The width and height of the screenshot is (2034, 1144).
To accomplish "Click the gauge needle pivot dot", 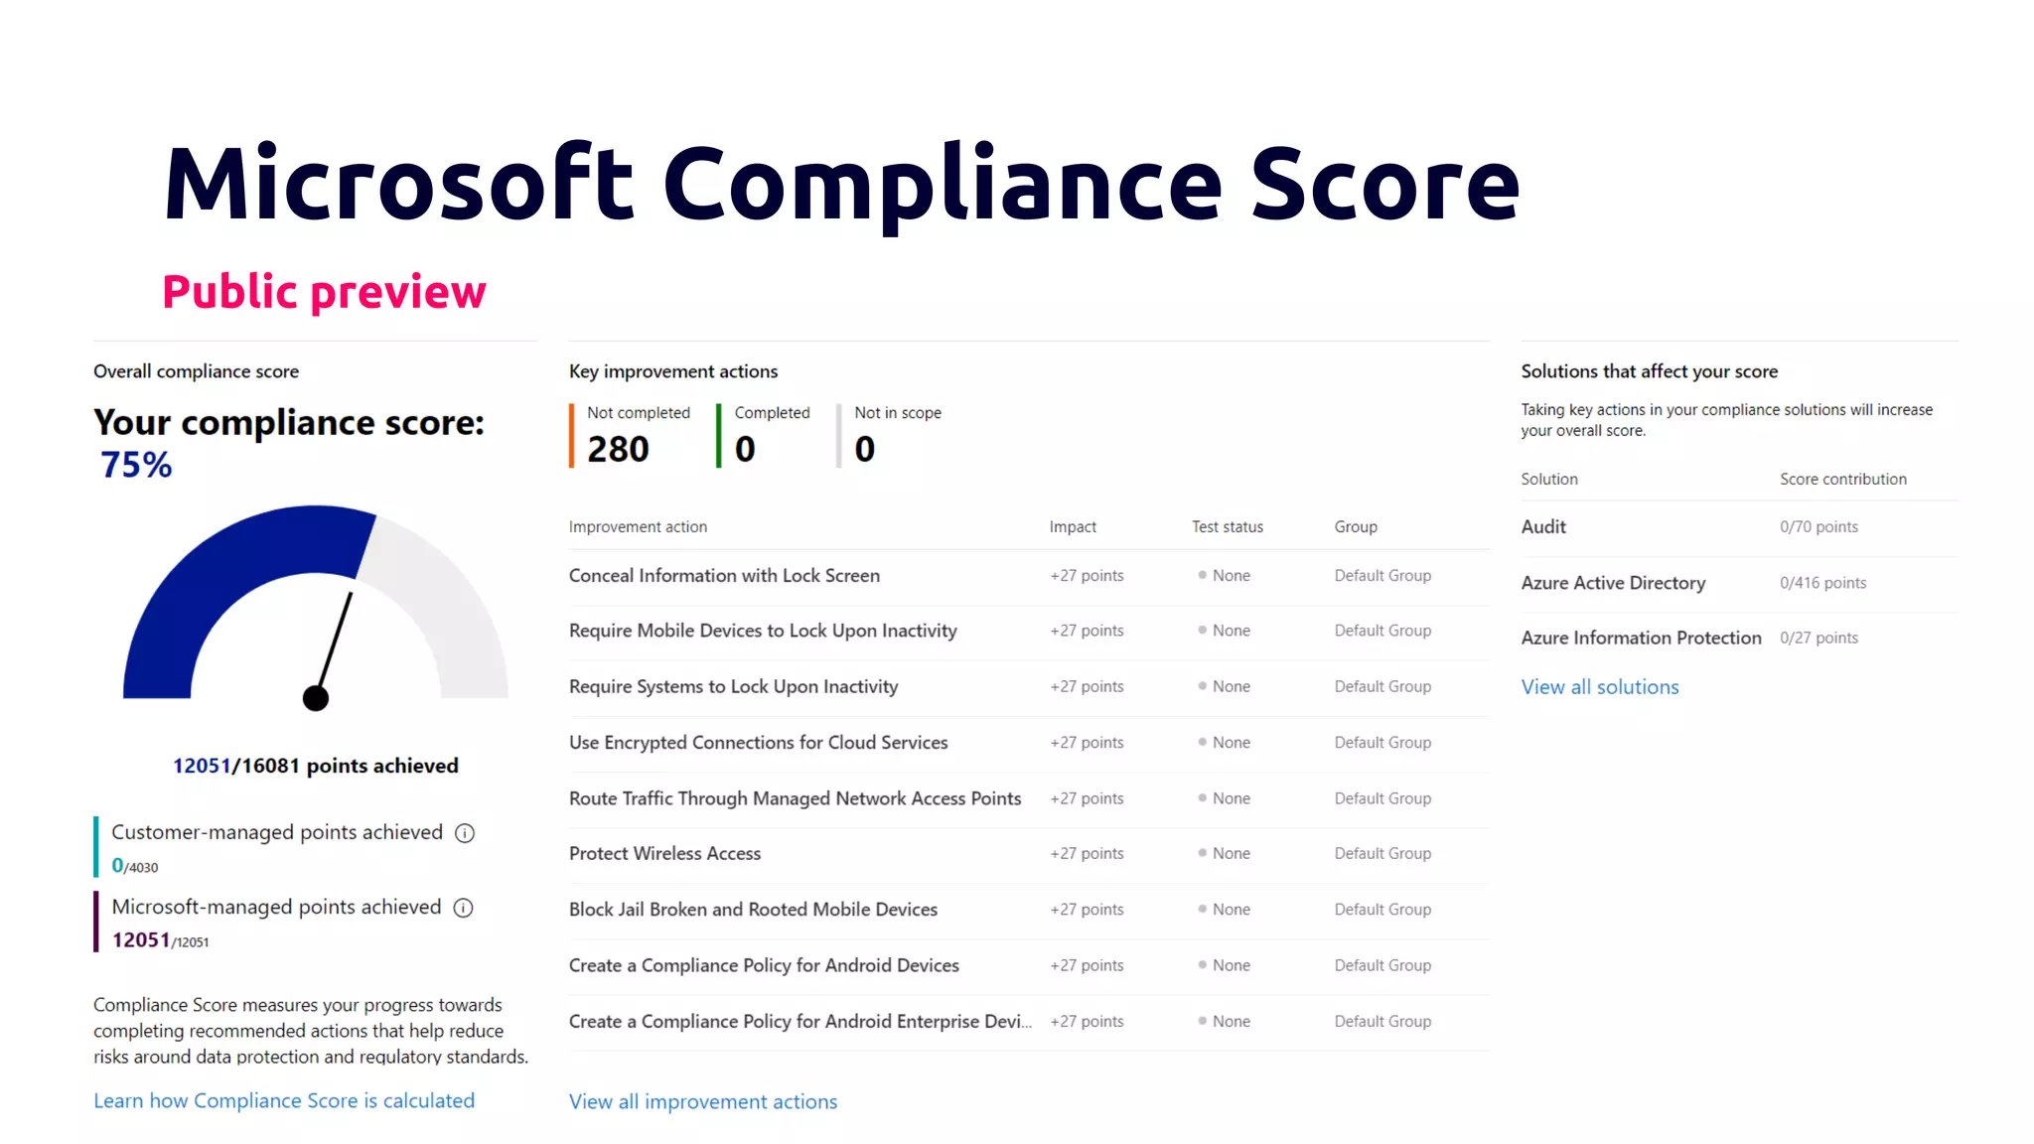I will click(x=316, y=698).
